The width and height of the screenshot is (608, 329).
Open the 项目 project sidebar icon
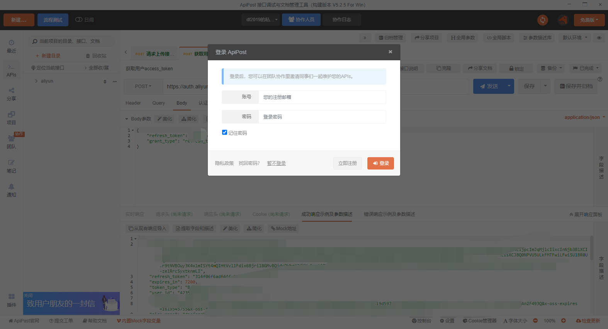[11, 118]
